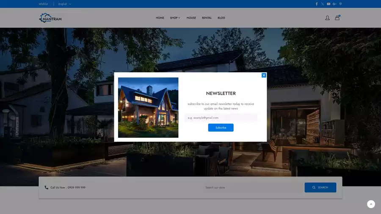The height and width of the screenshot is (214, 381).
Task: Expand the English language dropdown
Action: click(x=65, y=4)
